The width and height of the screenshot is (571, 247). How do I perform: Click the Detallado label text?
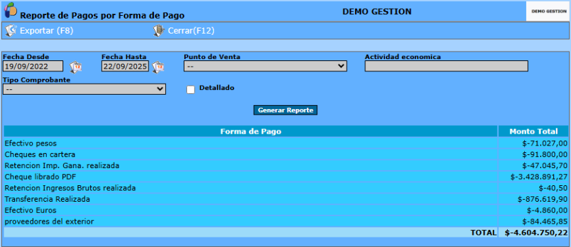(x=217, y=88)
